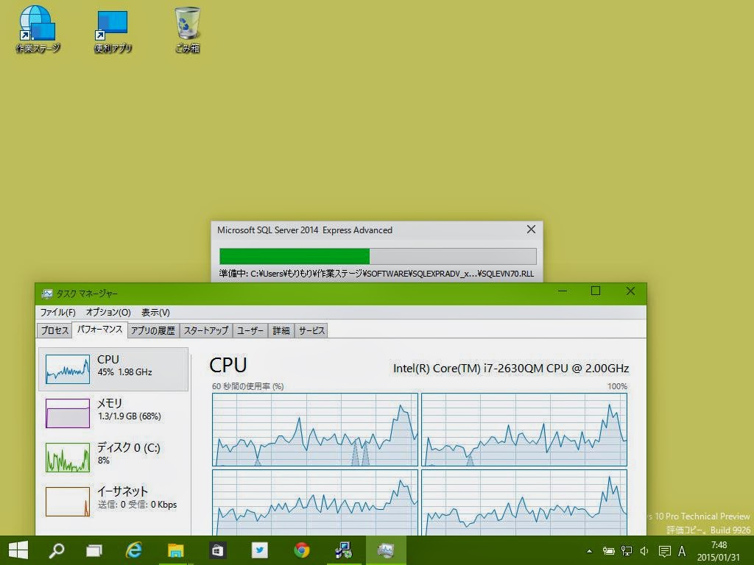Open taskbar search magnifier
Screen dimensions: 754x565
point(57,550)
